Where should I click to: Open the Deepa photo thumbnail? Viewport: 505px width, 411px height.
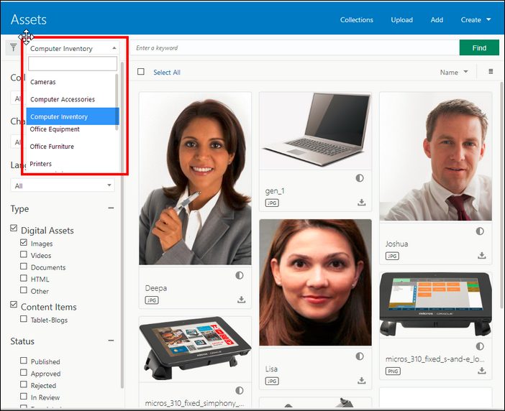[195, 178]
